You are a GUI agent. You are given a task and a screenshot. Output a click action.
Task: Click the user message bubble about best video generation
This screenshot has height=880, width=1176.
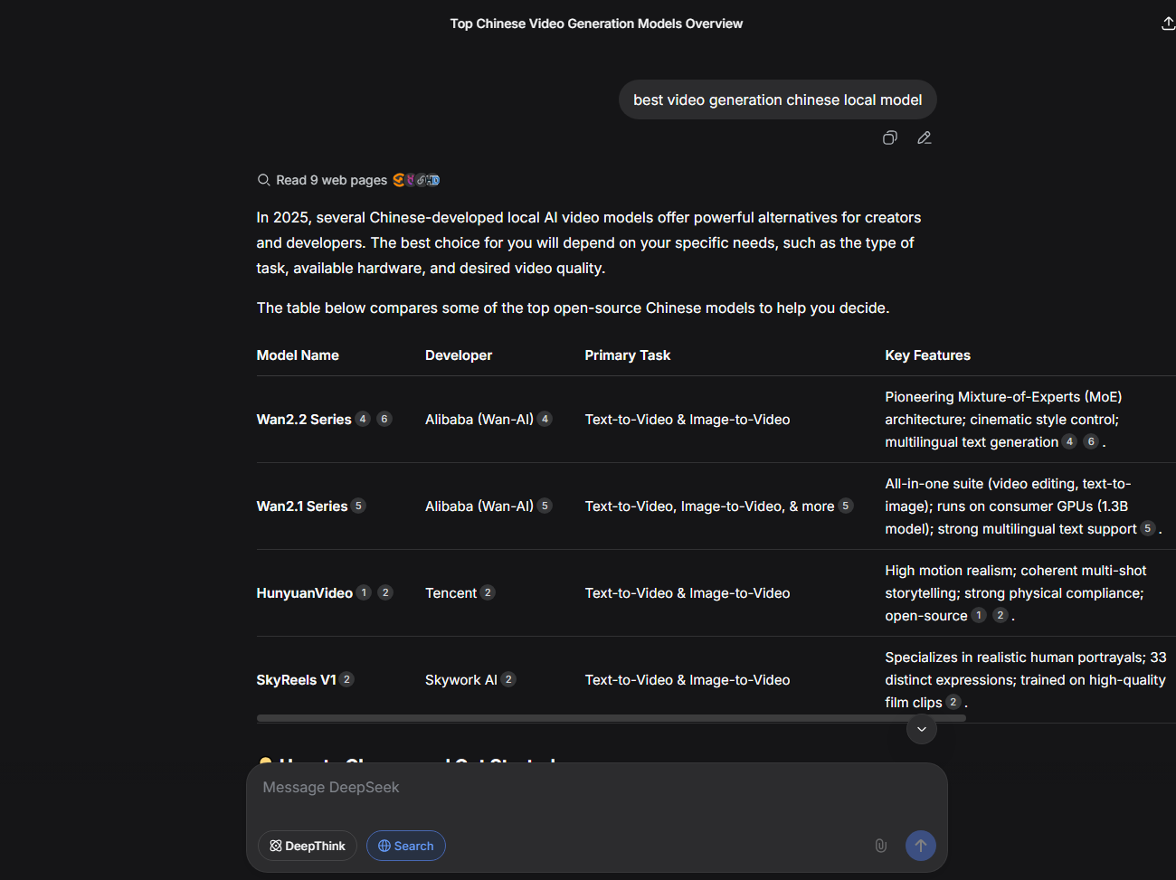click(x=778, y=99)
